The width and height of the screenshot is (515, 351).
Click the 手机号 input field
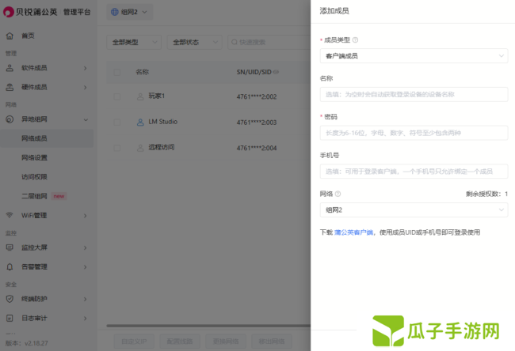click(414, 172)
